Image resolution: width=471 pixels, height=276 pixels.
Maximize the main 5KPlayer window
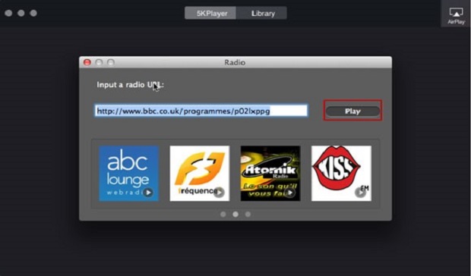click(x=33, y=13)
